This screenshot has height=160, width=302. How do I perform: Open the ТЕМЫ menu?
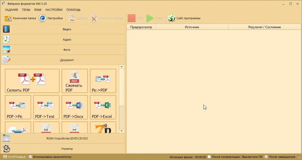tap(26, 10)
